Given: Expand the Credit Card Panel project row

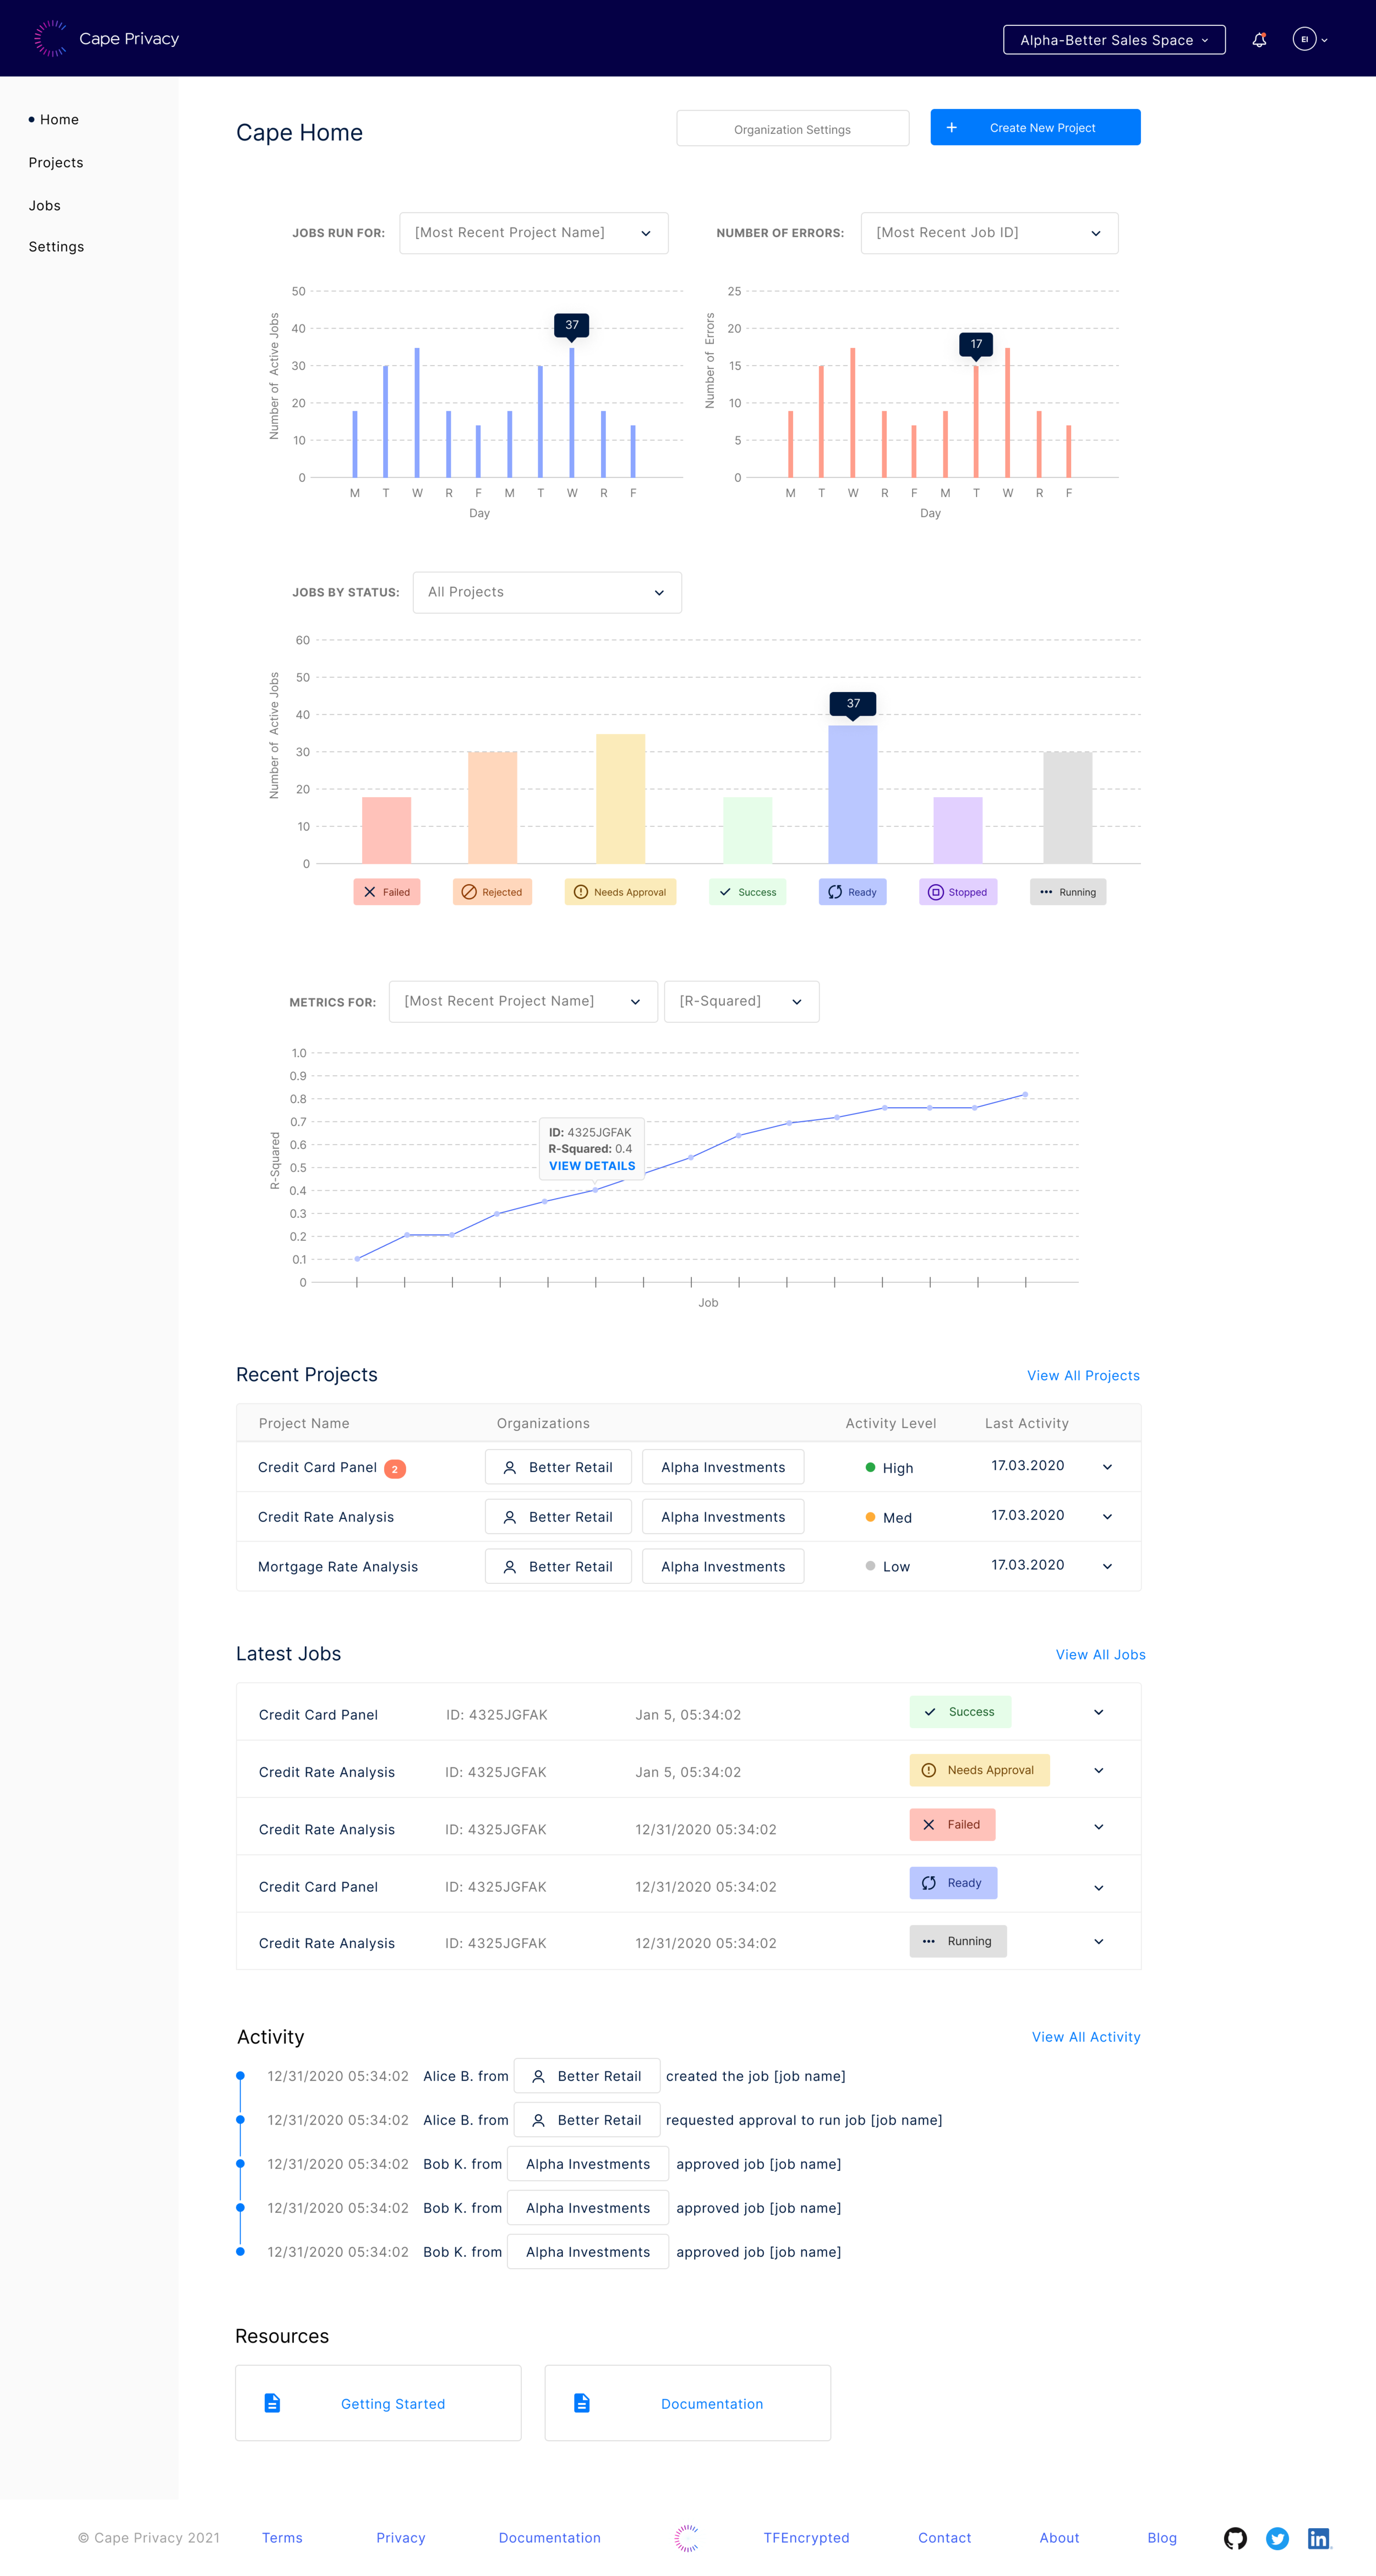Looking at the screenshot, I should pos(1107,1467).
